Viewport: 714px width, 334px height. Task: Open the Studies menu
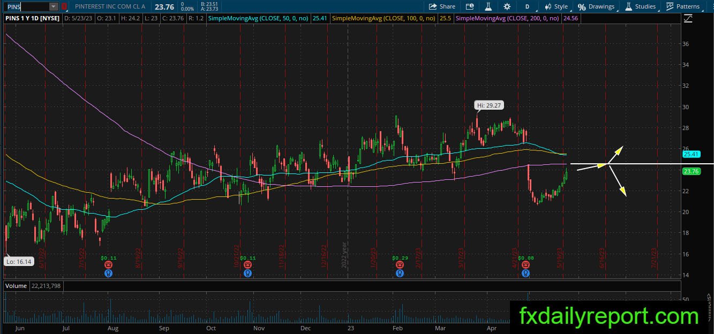click(x=640, y=6)
